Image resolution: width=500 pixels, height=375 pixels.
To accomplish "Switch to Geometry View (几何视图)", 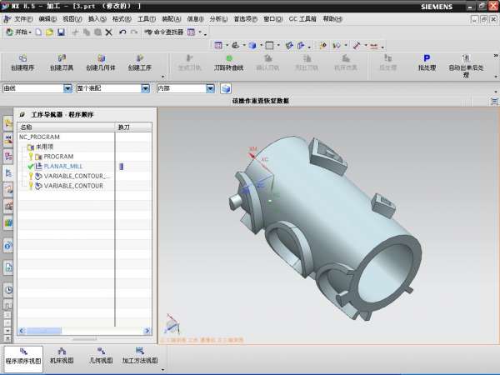I will click(x=101, y=357).
